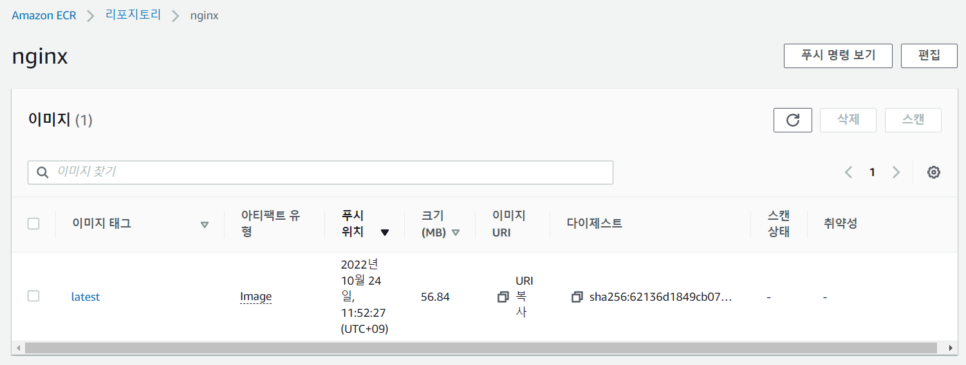966x365 pixels.
Task: Select page number 1
Action: tap(872, 172)
